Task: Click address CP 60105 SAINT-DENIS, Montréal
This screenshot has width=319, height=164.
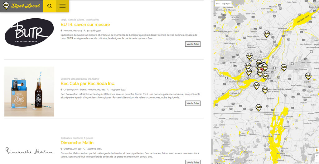Action: point(85,90)
